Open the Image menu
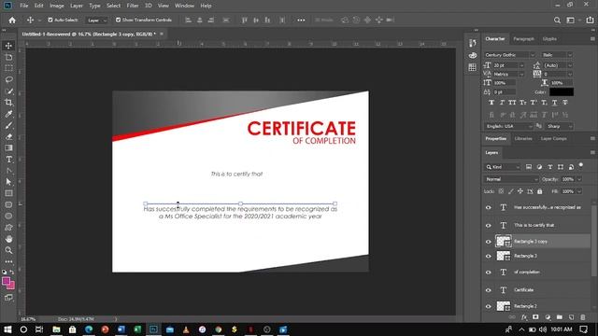 coord(57,6)
